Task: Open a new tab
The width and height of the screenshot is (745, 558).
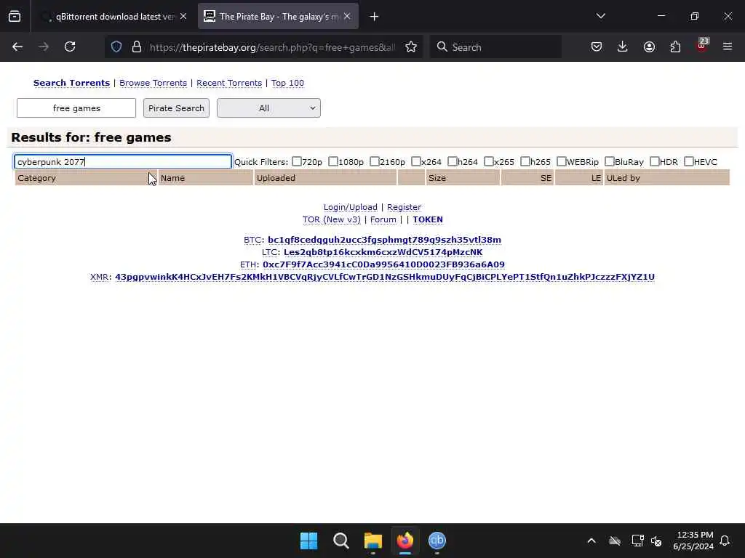Action: pyautogui.click(x=375, y=17)
